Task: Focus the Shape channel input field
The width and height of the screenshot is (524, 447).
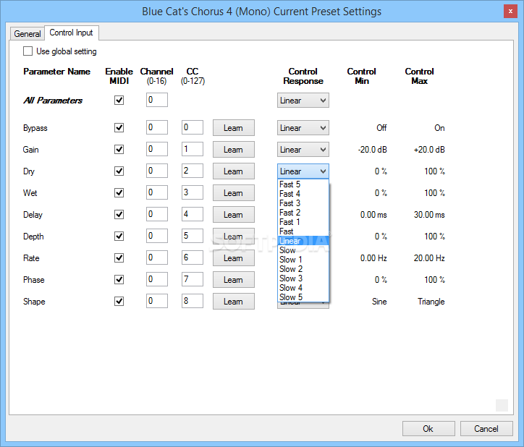Action: point(157,301)
